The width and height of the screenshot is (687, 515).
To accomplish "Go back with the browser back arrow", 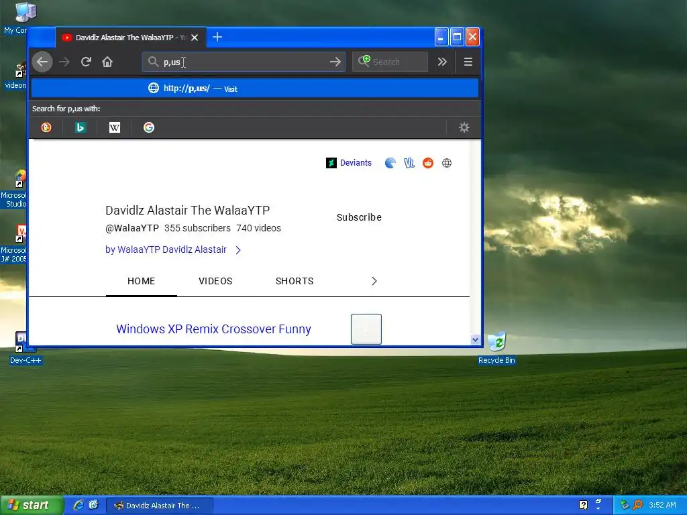I will 42,62.
